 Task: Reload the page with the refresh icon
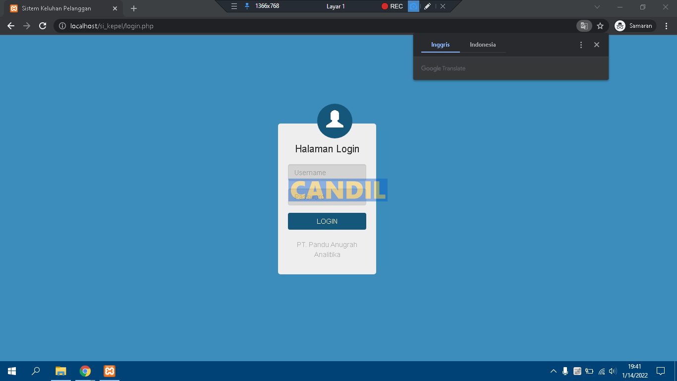tap(43, 26)
